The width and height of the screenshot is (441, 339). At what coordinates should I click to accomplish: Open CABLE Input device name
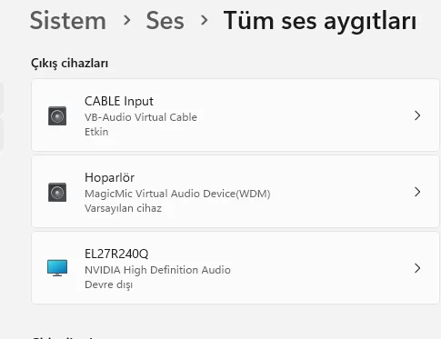pyautogui.click(x=119, y=101)
